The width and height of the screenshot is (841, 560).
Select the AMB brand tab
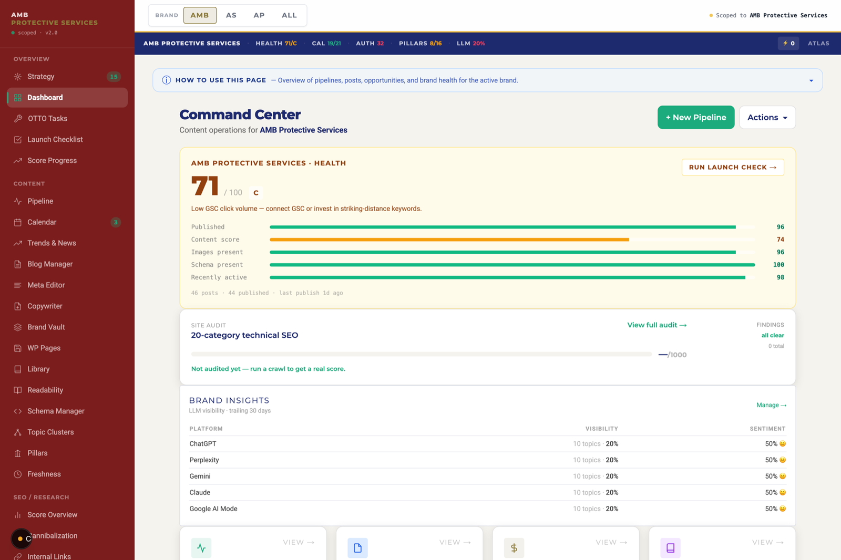[x=200, y=15]
